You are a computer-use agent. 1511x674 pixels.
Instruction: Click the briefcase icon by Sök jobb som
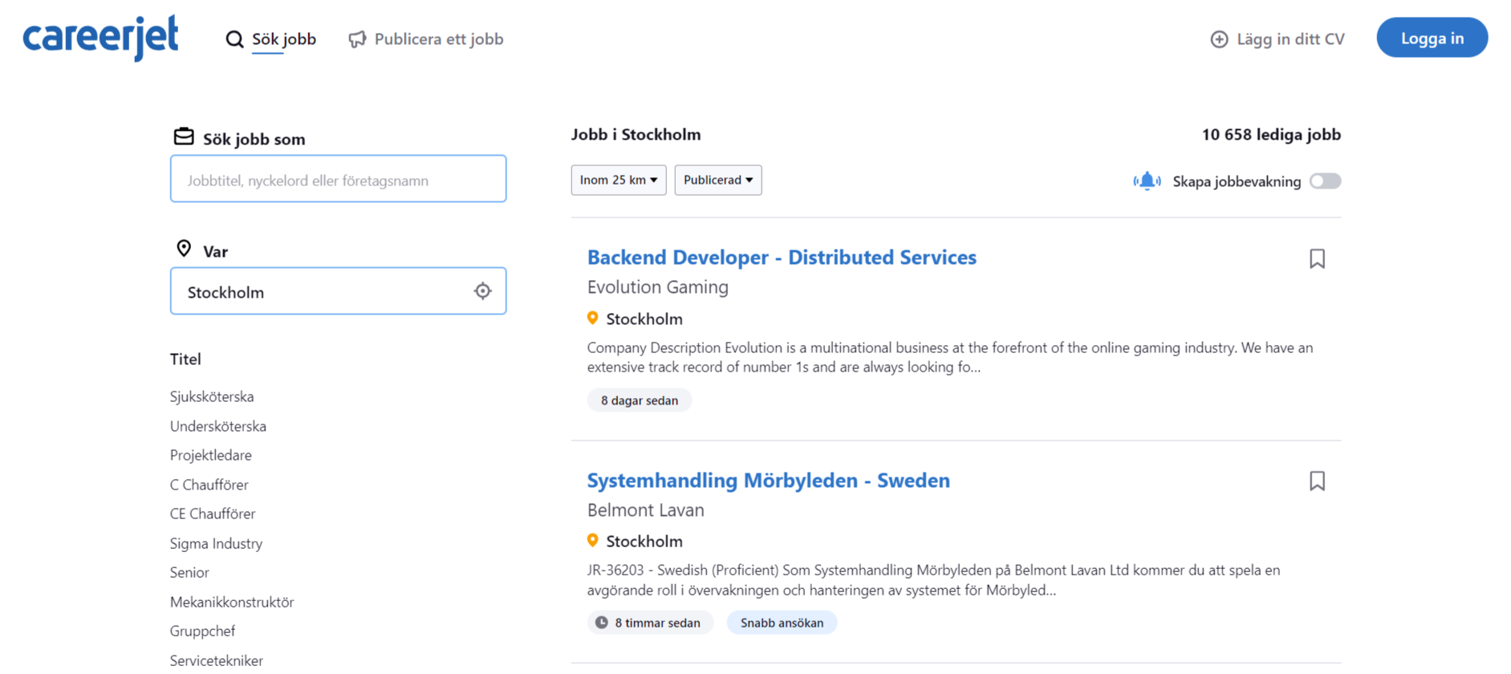click(184, 136)
